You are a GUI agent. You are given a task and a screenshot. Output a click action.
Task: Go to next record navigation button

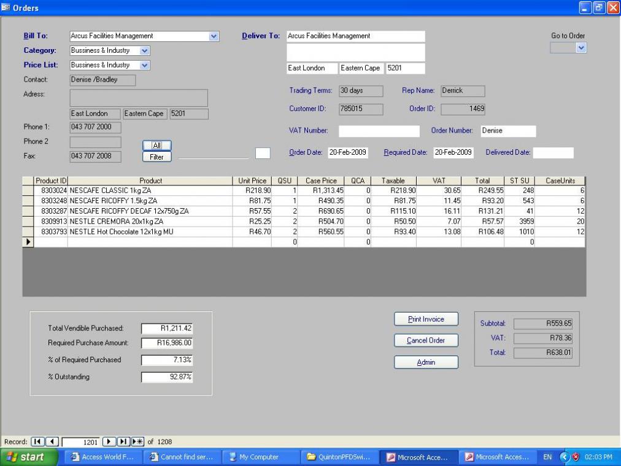[109, 441]
